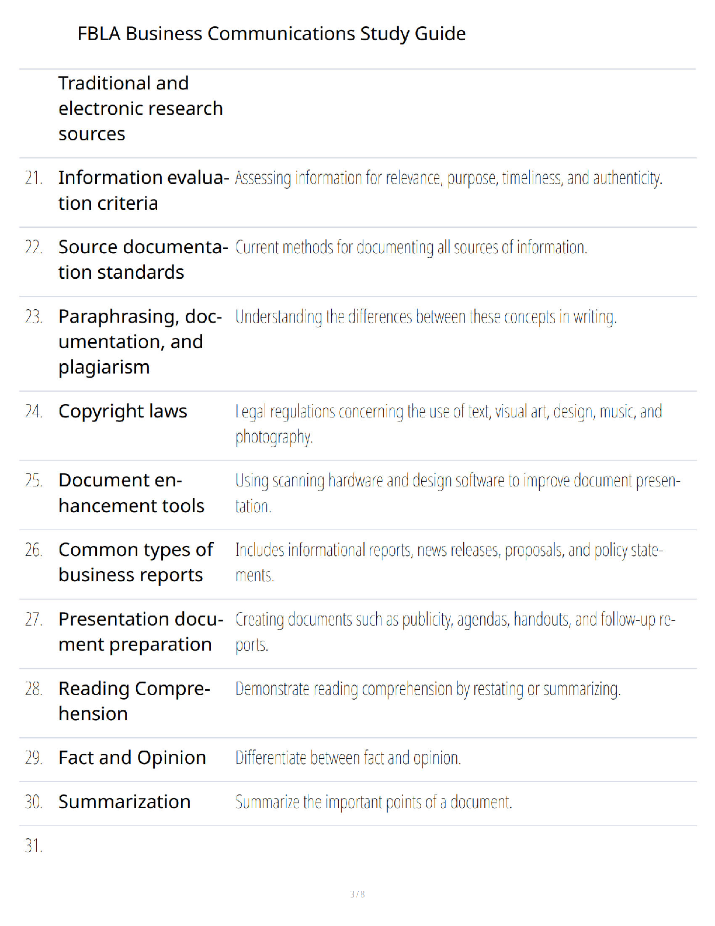Click 'Summarize the important points' definition

pos(374,801)
